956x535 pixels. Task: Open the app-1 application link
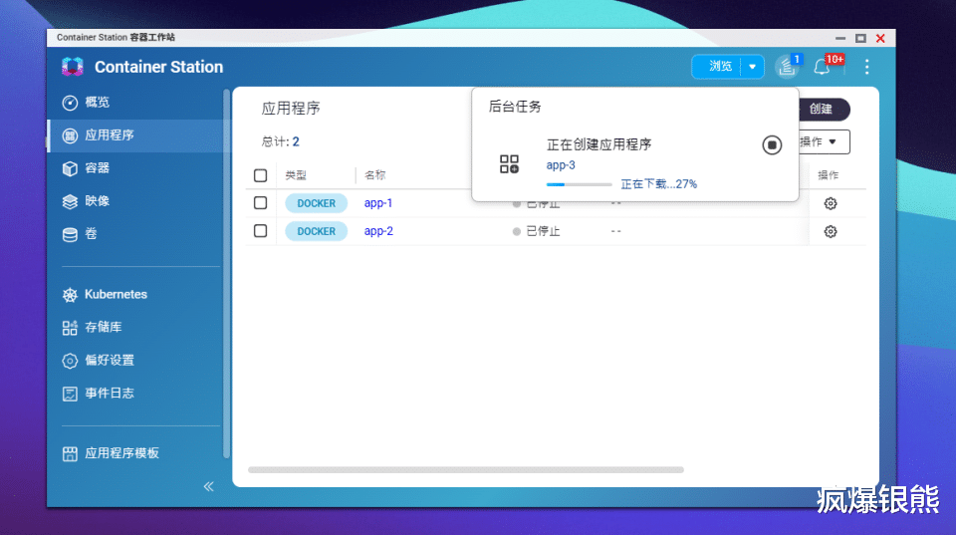click(378, 203)
